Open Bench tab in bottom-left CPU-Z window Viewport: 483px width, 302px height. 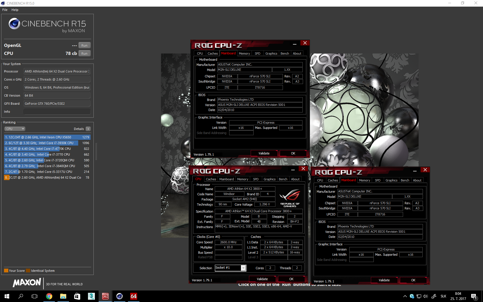283,179
